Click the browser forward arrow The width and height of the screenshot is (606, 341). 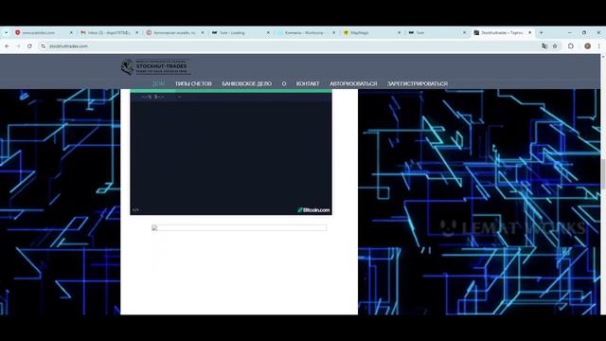point(18,46)
